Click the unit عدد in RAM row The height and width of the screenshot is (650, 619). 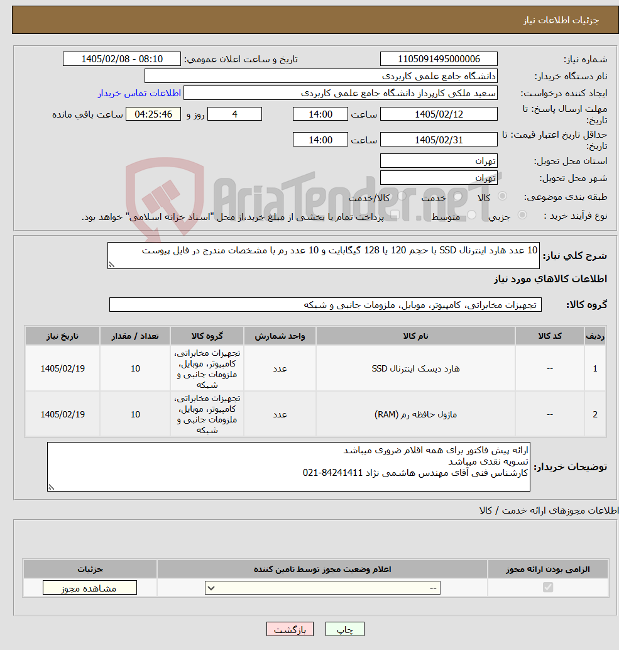(280, 414)
